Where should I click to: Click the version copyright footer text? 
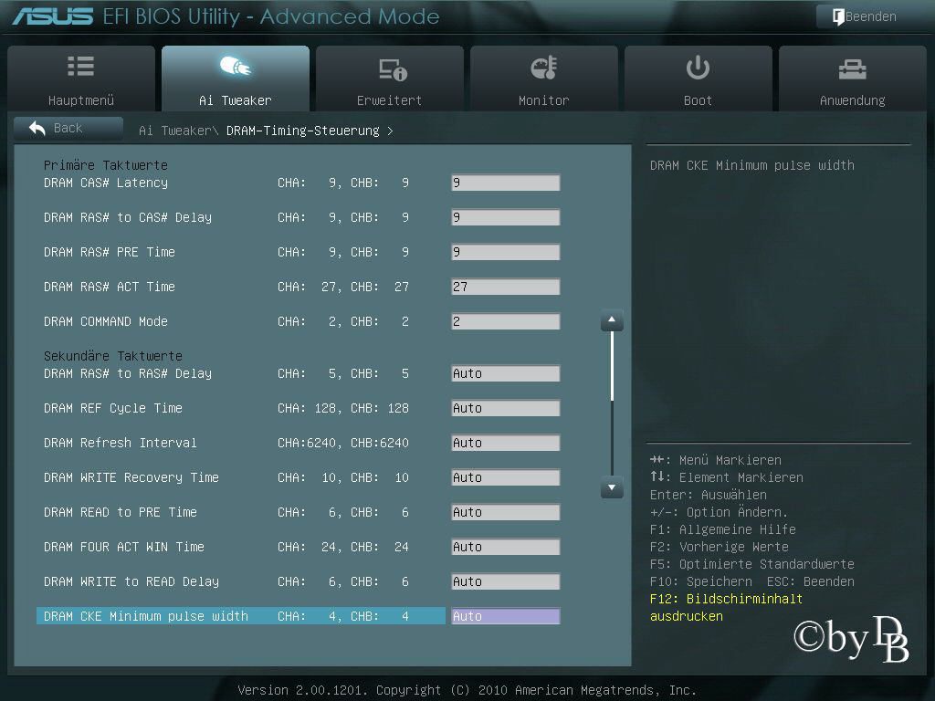(x=467, y=690)
